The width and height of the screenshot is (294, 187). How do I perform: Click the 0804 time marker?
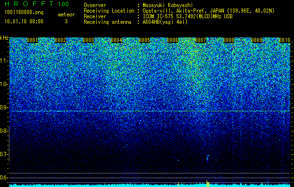click(116, 40)
